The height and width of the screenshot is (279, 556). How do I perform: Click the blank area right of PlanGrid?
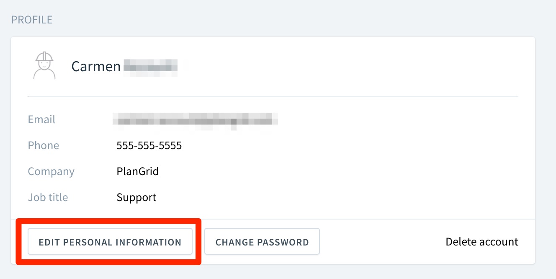tap(335, 171)
